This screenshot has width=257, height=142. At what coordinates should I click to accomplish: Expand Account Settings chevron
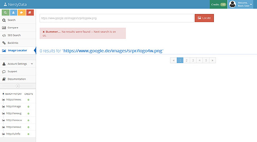pyautogui.click(x=32, y=64)
